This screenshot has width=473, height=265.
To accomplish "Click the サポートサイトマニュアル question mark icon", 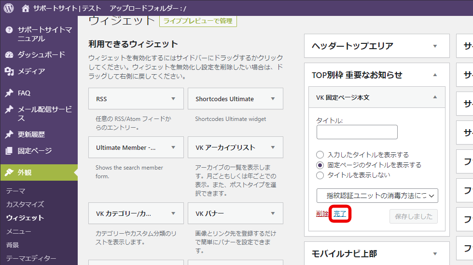I will click(x=9, y=30).
